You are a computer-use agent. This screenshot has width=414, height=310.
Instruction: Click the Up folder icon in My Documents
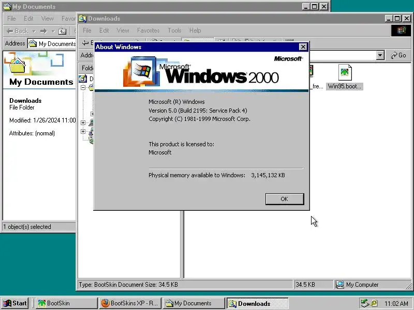(x=62, y=32)
